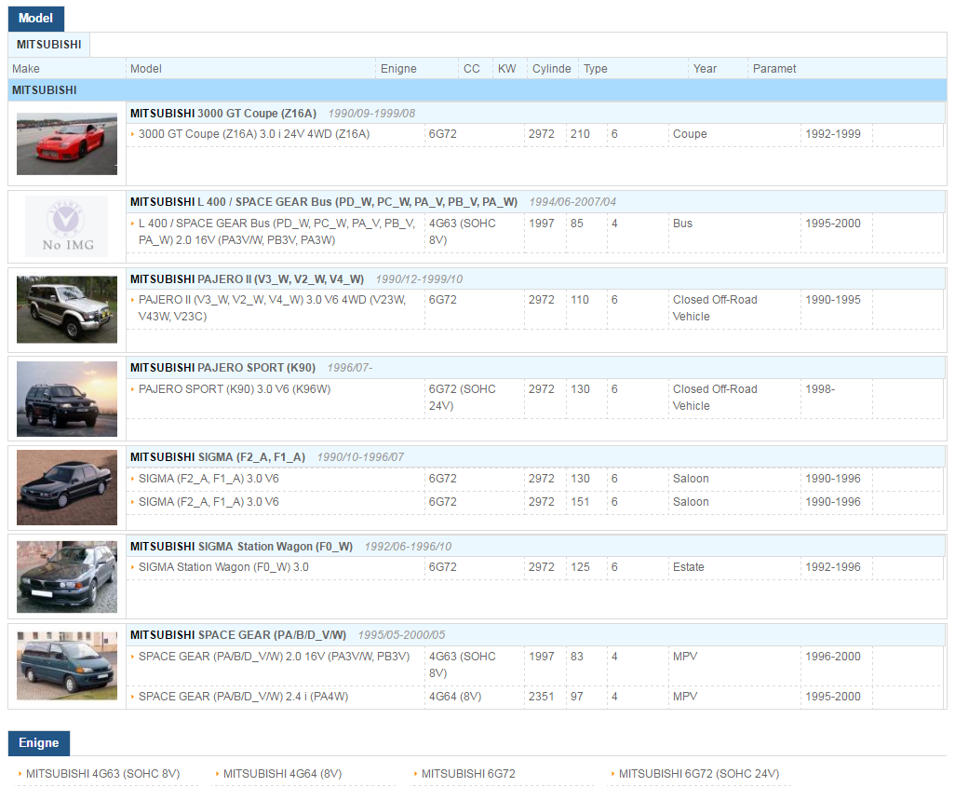Select SPACE GEAR 2.0 16V (PA3V/W, PB3V) row

[535, 665]
